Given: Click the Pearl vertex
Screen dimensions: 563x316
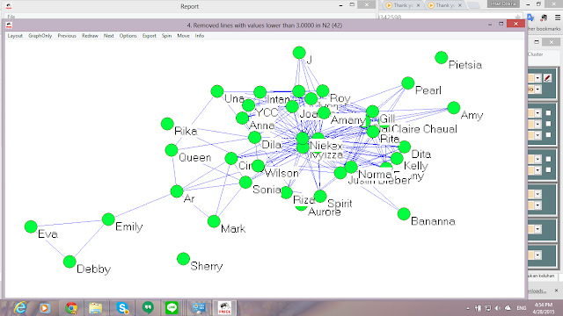Looking at the screenshot, I should click(408, 83).
